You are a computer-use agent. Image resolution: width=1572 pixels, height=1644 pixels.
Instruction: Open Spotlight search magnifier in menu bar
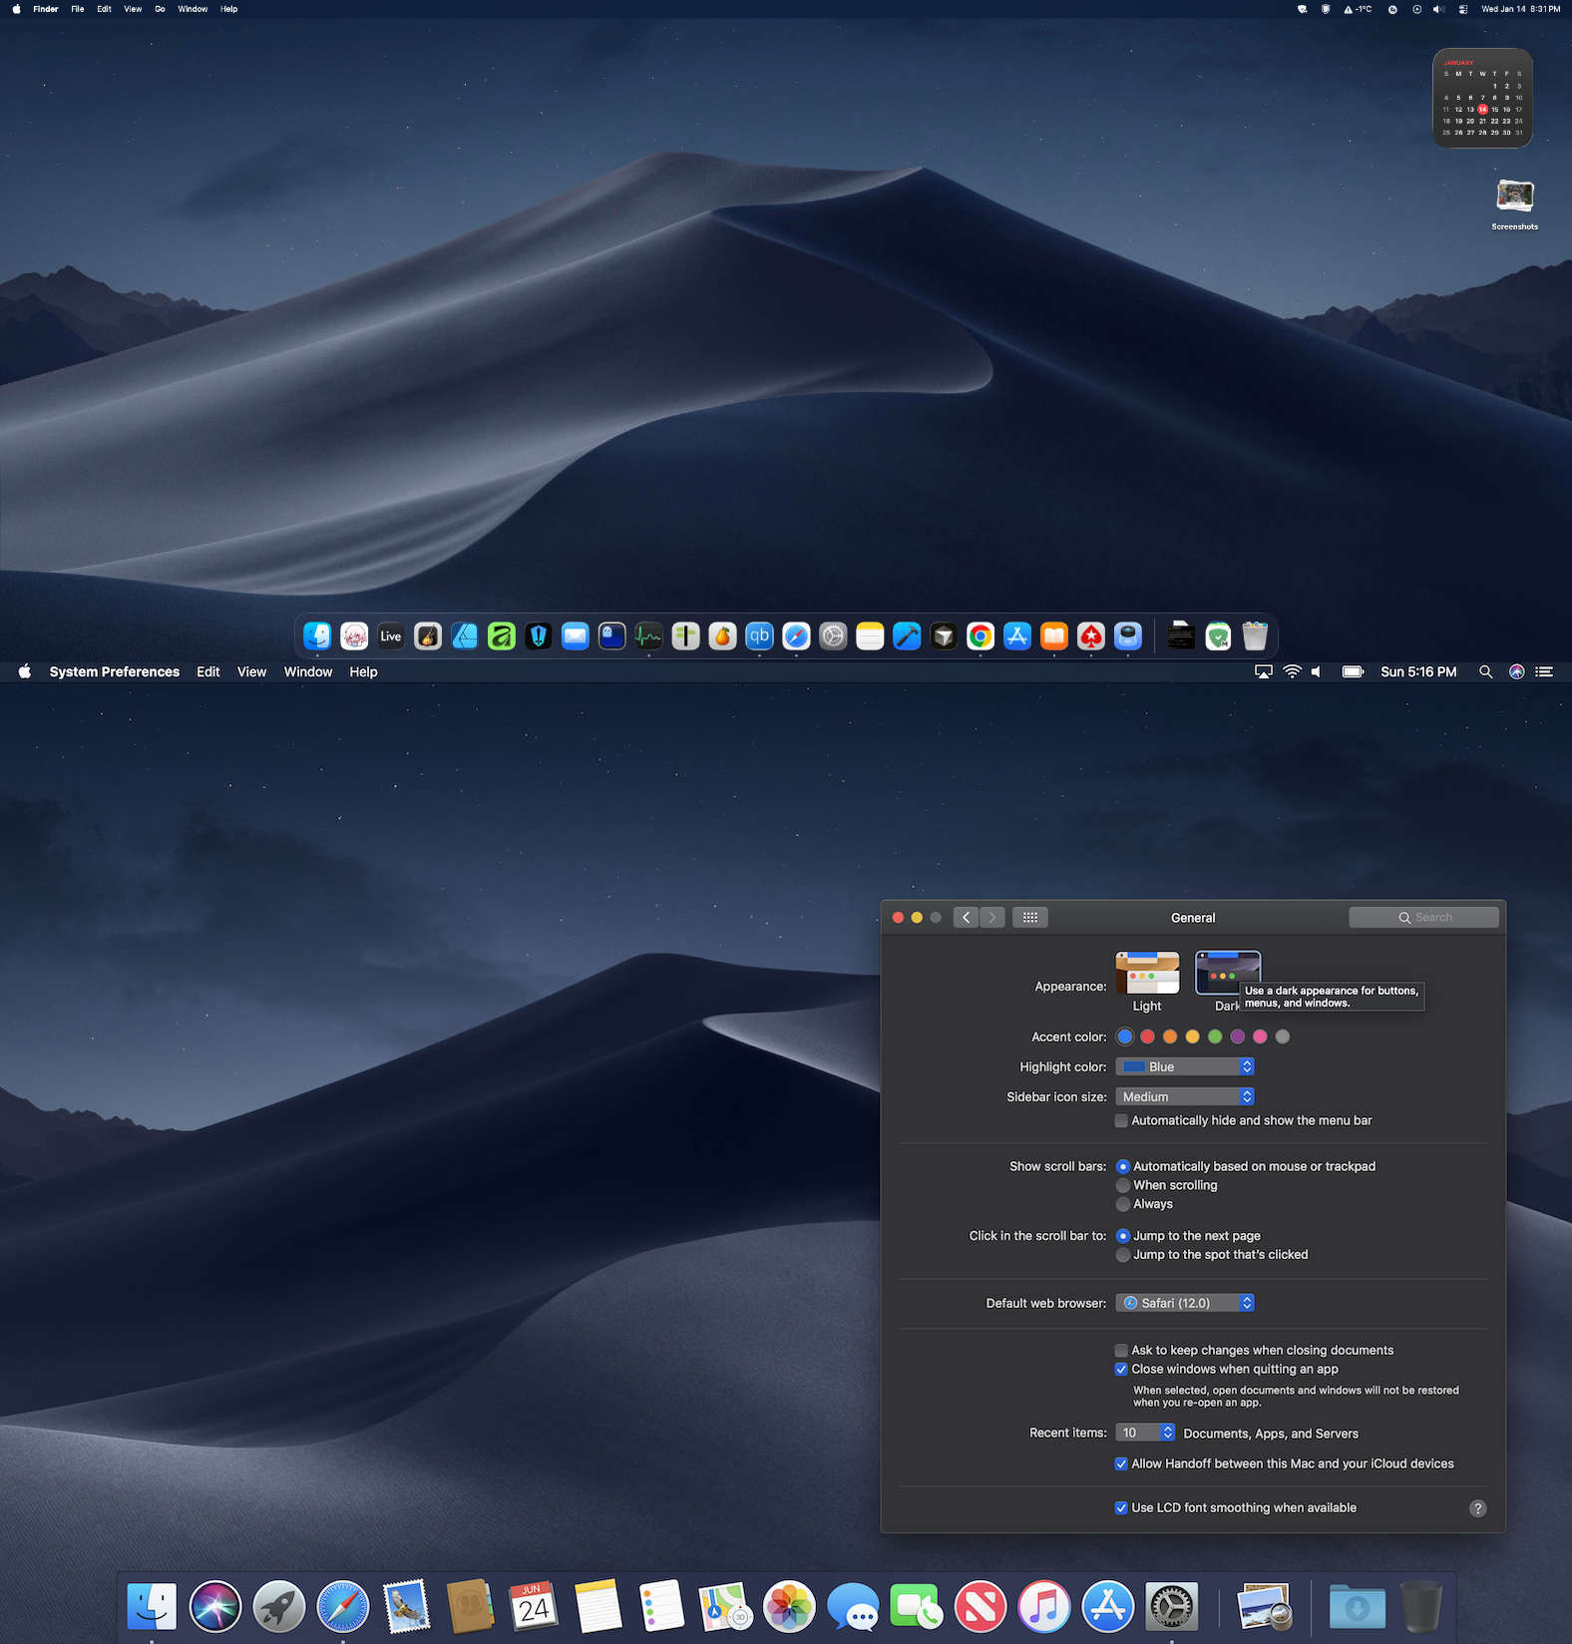click(x=1485, y=672)
